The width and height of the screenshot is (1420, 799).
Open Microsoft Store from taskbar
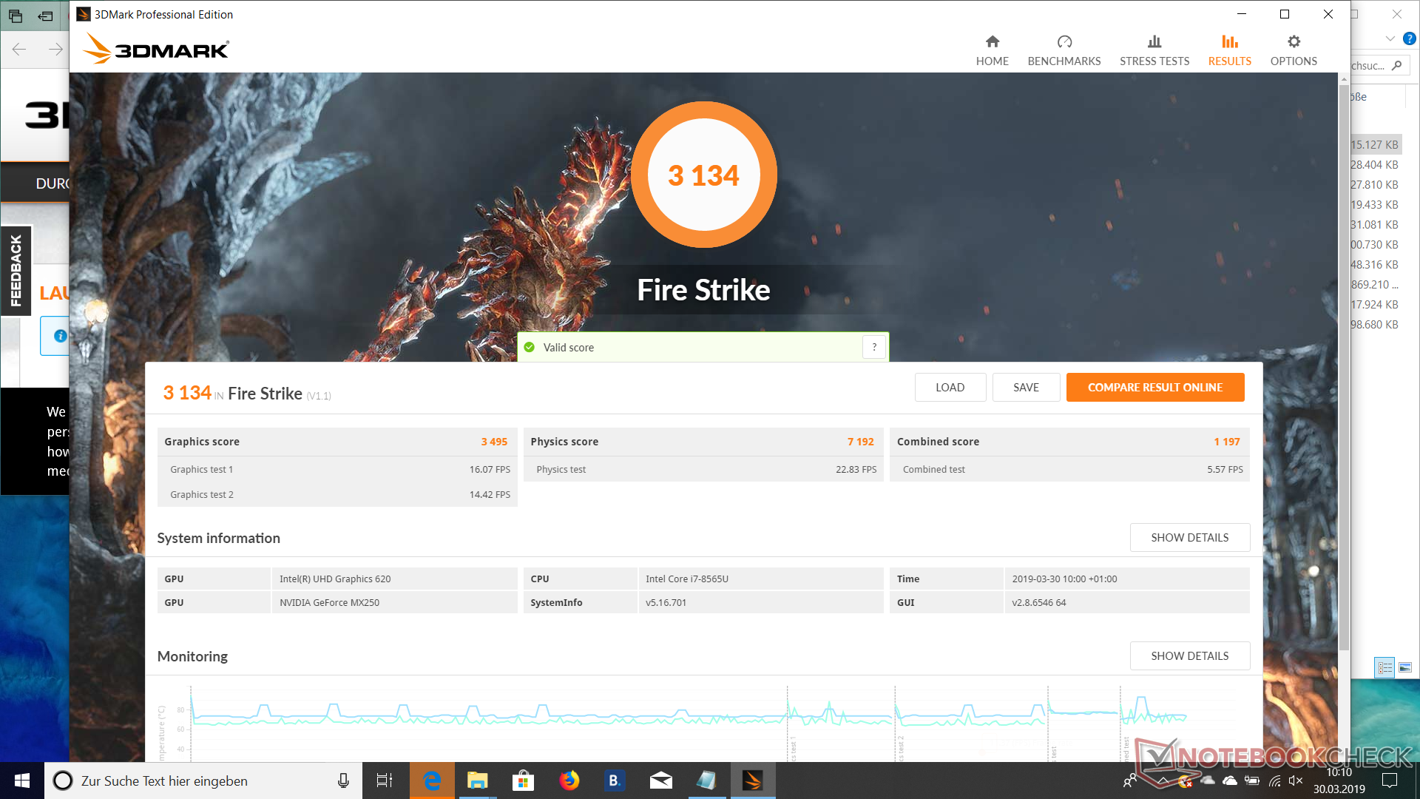523,781
